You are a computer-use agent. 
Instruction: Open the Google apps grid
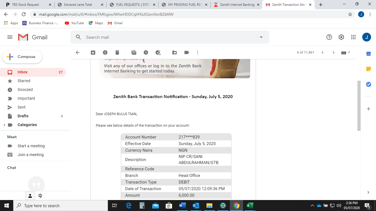(353, 37)
